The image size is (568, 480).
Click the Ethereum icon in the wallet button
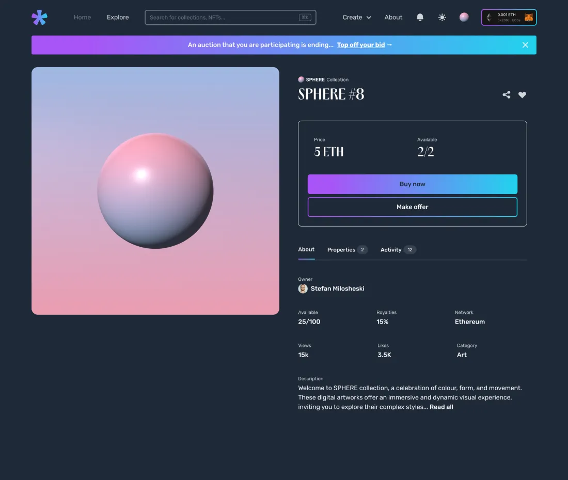tap(488, 18)
